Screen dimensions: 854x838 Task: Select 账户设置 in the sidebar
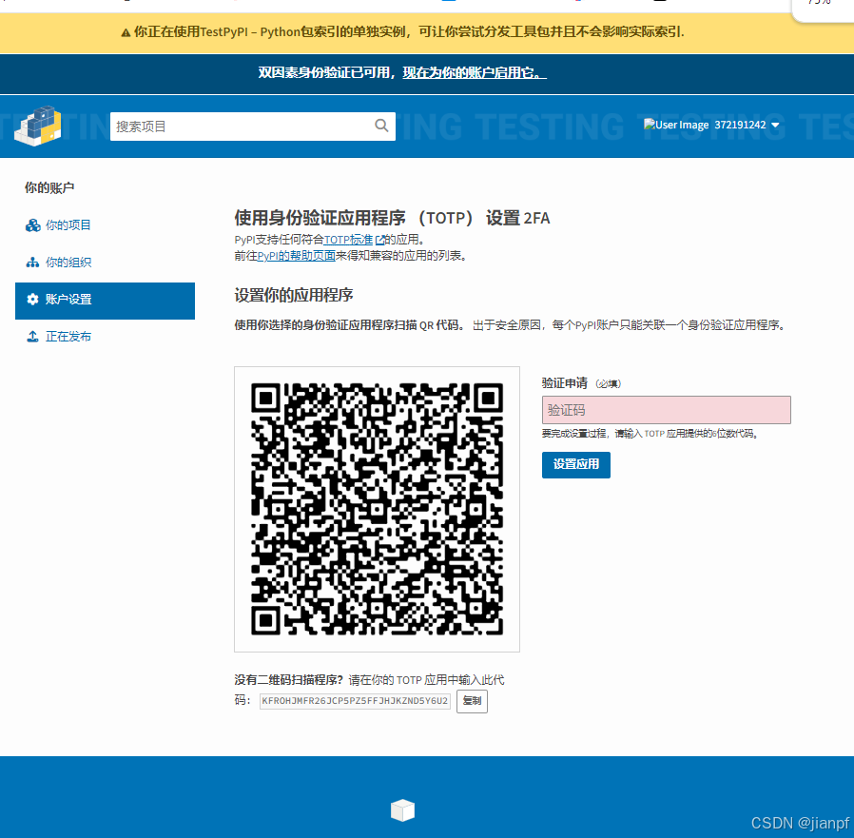[x=106, y=301]
